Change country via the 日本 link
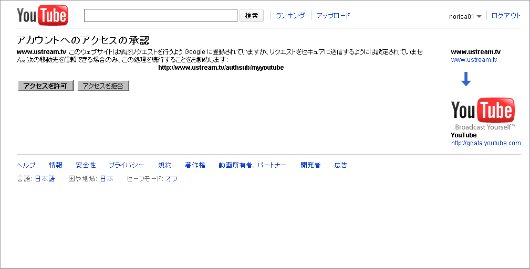This screenshot has height=269, width=530. [x=107, y=178]
